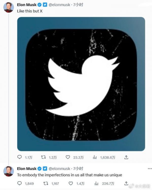Open @elonmusk handle in the second tweet
This screenshot has width=152, height=190.
click(x=59, y=169)
